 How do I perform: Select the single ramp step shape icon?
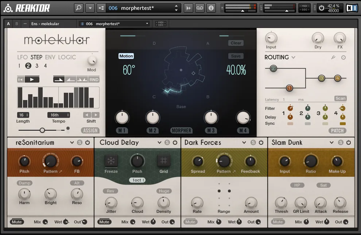click(x=59, y=79)
